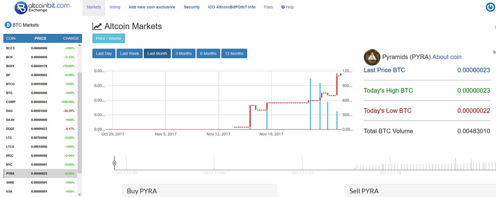The image size is (496, 197).
Task: Select the Last Month chart range
Action: click(157, 54)
